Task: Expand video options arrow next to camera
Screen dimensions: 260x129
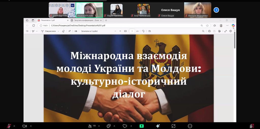Action: [31, 126]
